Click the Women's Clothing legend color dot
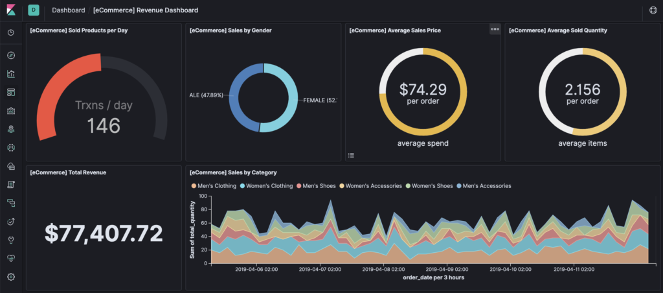The height and width of the screenshot is (293, 663). (243, 186)
